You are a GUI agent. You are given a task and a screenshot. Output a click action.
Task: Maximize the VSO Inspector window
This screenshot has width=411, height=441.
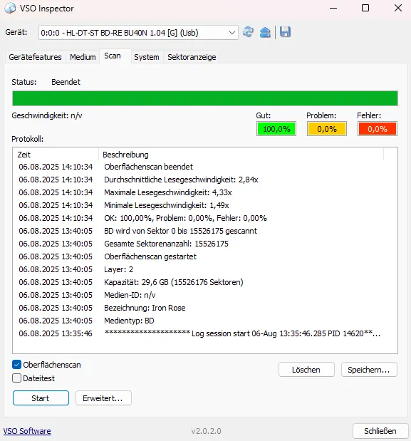click(365, 8)
